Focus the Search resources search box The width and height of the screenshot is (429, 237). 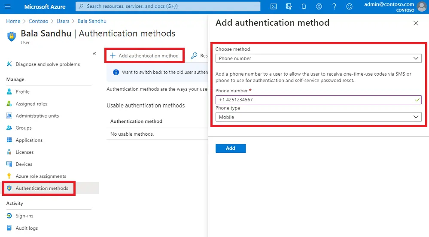click(168, 6)
